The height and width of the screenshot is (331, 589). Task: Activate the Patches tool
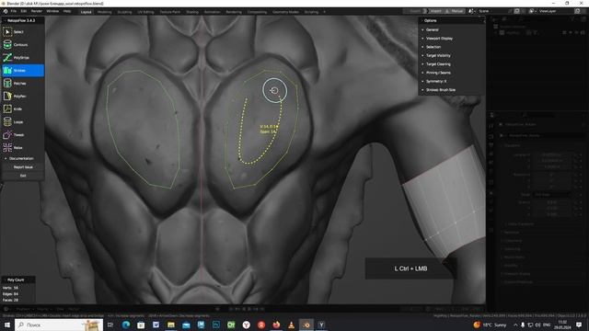coord(22,84)
